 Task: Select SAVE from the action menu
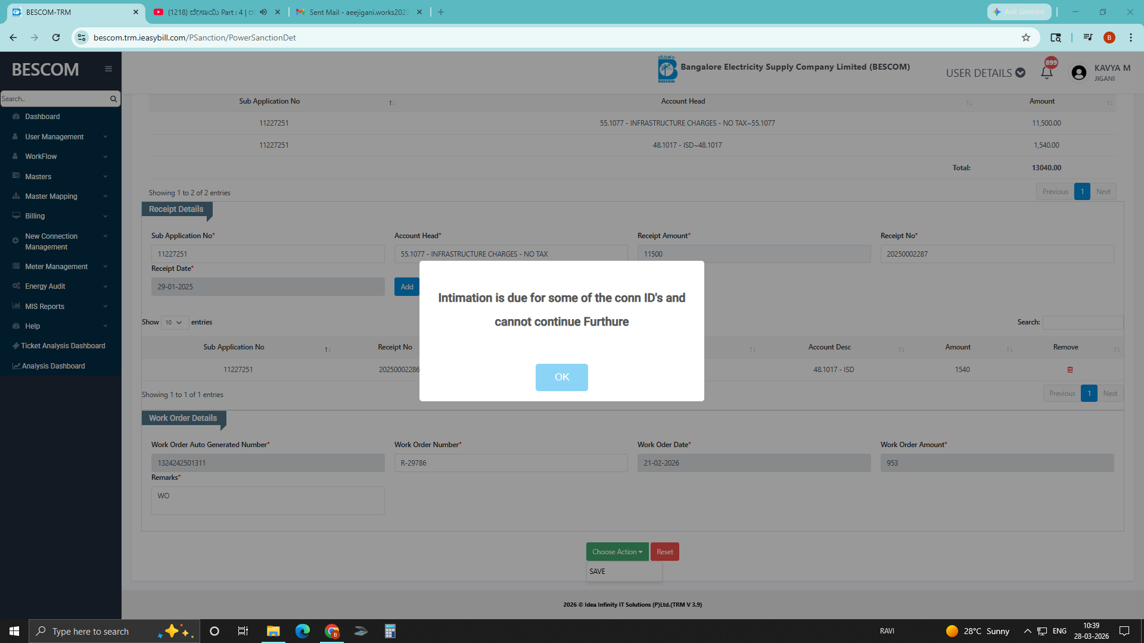pyautogui.click(x=597, y=571)
